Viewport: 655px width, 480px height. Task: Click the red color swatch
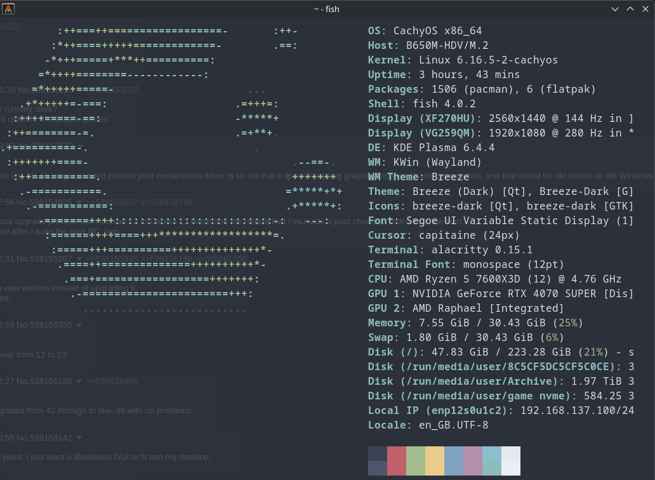click(x=397, y=460)
